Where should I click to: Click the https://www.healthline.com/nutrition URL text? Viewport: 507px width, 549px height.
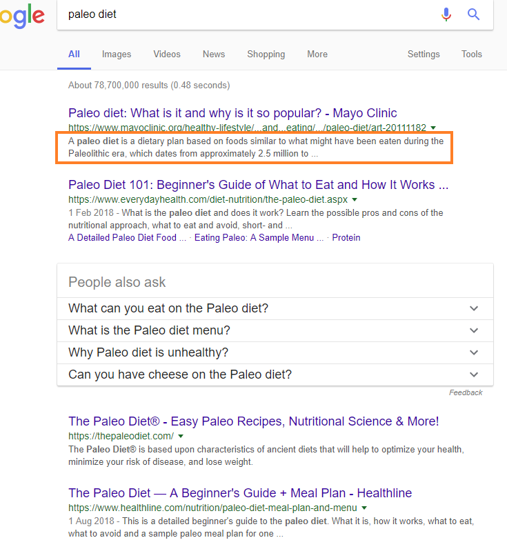click(212, 508)
